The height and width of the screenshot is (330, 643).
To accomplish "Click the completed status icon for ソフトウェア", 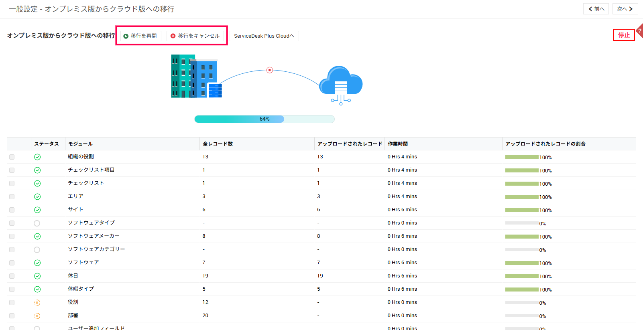I will (x=37, y=263).
